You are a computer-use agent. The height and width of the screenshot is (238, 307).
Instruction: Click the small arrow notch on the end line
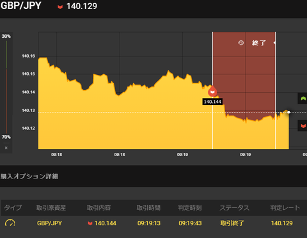pos(274,43)
